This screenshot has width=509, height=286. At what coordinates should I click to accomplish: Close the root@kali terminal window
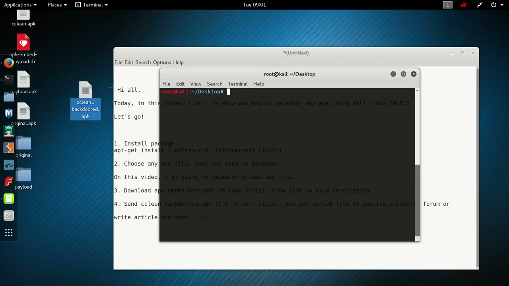tap(414, 74)
